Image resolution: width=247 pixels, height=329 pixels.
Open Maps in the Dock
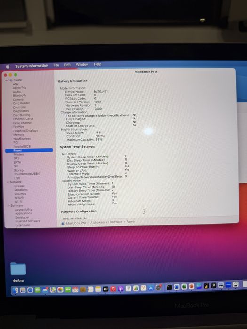53,290
